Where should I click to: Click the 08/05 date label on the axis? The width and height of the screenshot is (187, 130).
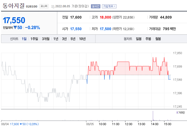90,124
